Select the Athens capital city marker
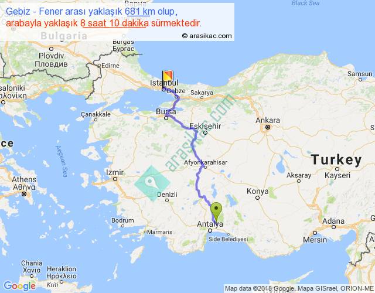The height and width of the screenshot is (293, 375). coord(24,194)
